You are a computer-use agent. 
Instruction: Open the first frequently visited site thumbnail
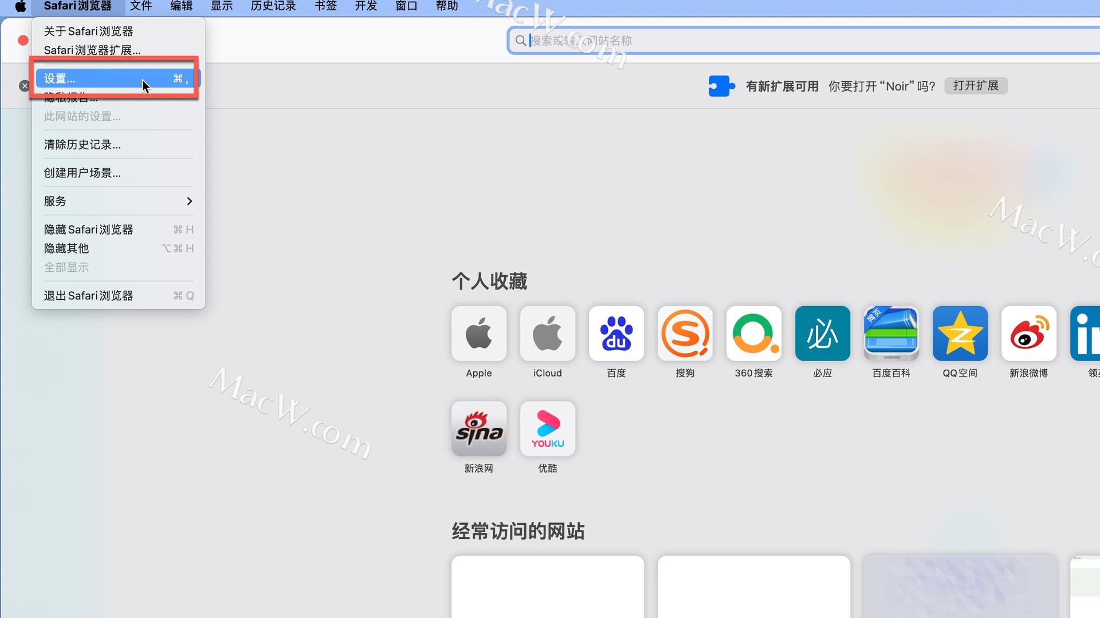tap(548, 587)
